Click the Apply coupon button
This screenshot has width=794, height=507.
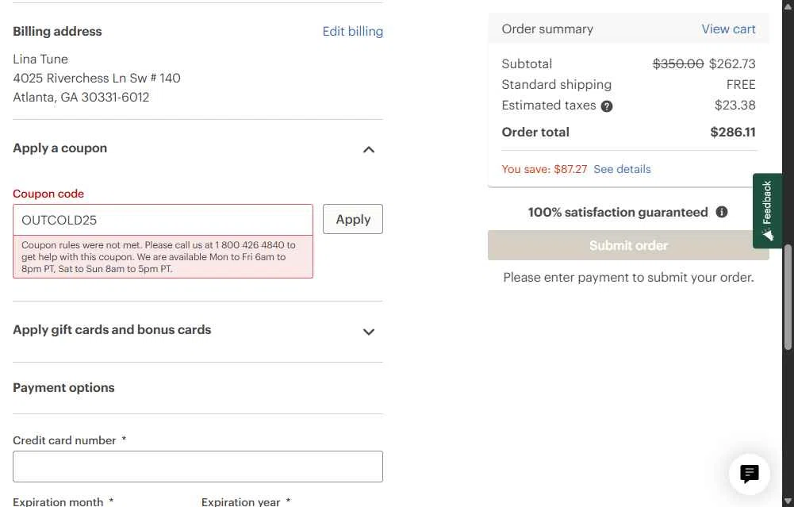tap(353, 220)
